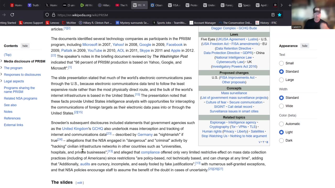Select Light color mode

pyautogui.click(x=281, y=132)
